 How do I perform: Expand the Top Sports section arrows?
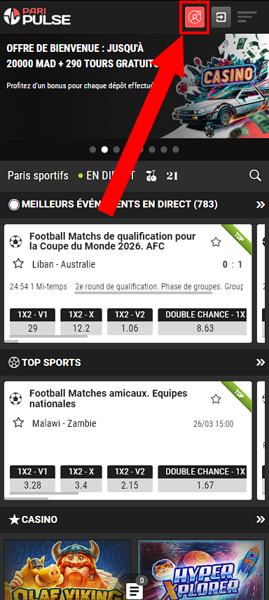click(261, 362)
